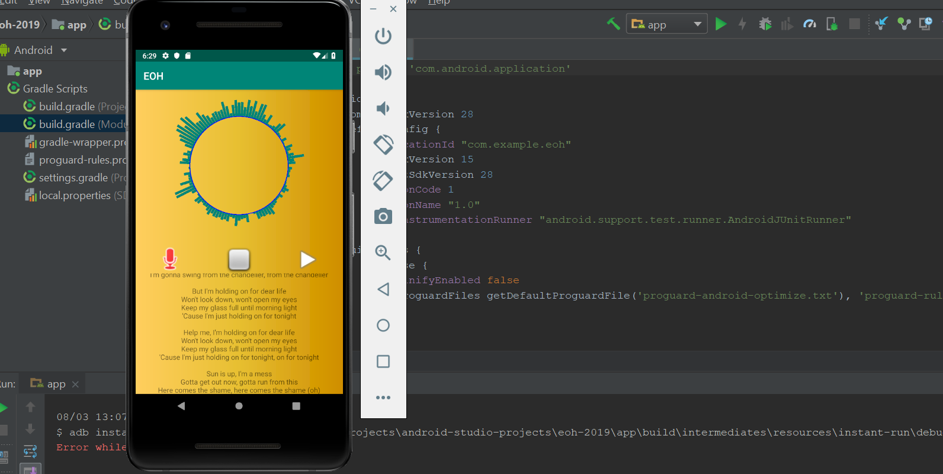Image resolution: width=943 pixels, height=474 pixels.
Task: Run the app with green play button
Action: pos(721,24)
